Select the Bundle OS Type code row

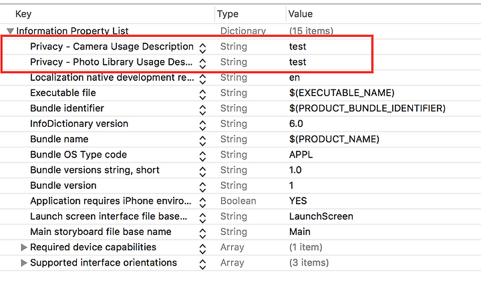click(240, 155)
